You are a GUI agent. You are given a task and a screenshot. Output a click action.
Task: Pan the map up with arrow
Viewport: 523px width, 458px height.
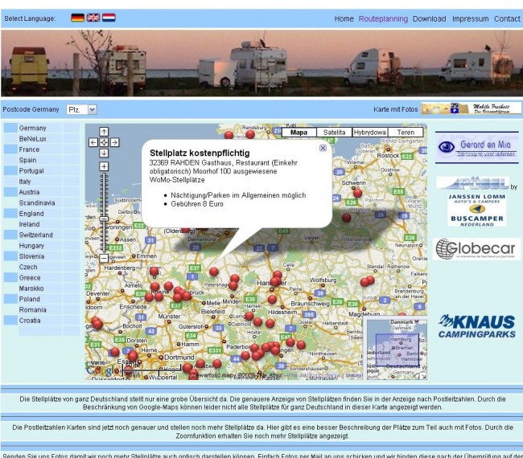tap(104, 131)
